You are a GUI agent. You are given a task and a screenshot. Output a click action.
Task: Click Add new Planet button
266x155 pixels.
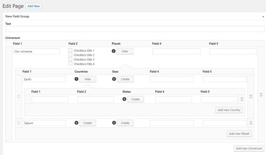click(x=239, y=134)
